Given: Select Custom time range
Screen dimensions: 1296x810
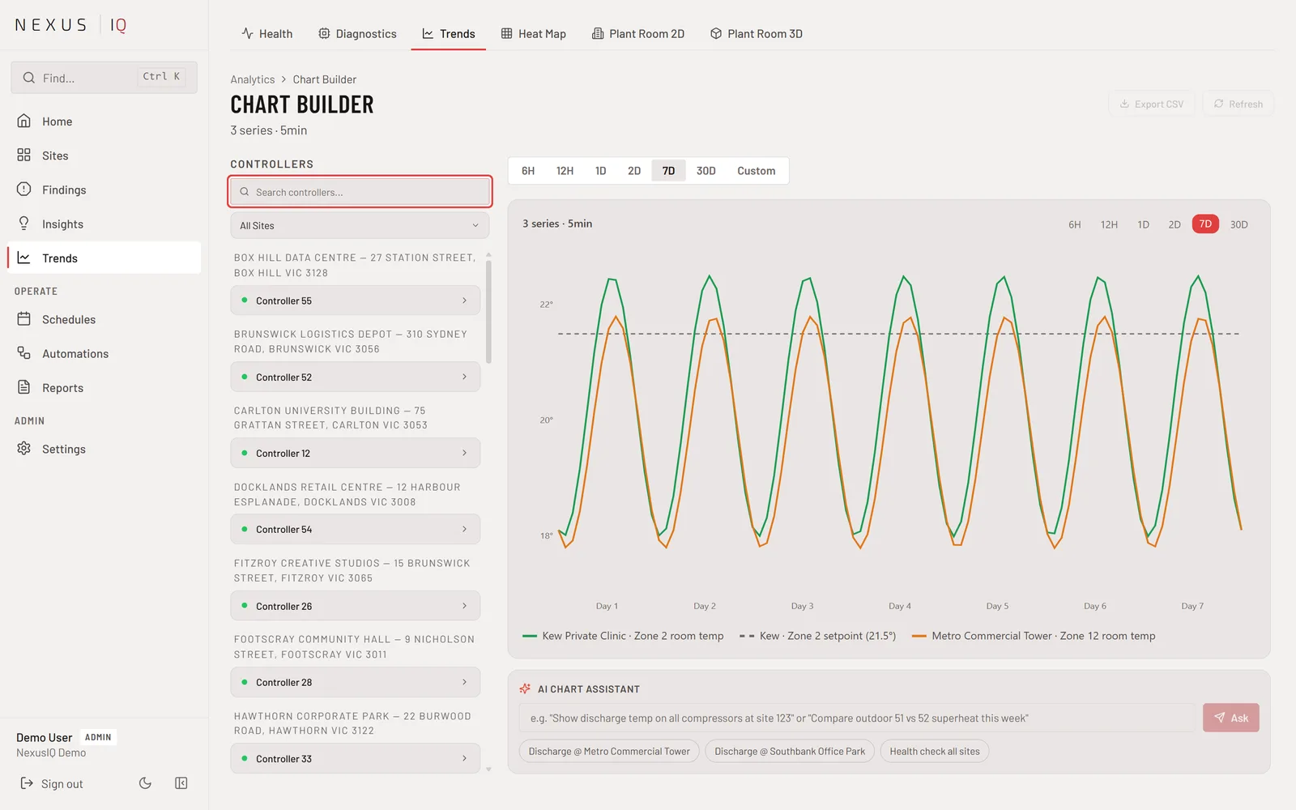Looking at the screenshot, I should (757, 171).
